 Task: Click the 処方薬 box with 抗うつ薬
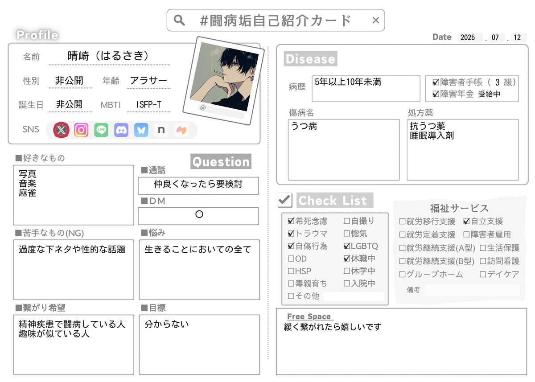pyautogui.click(x=463, y=150)
